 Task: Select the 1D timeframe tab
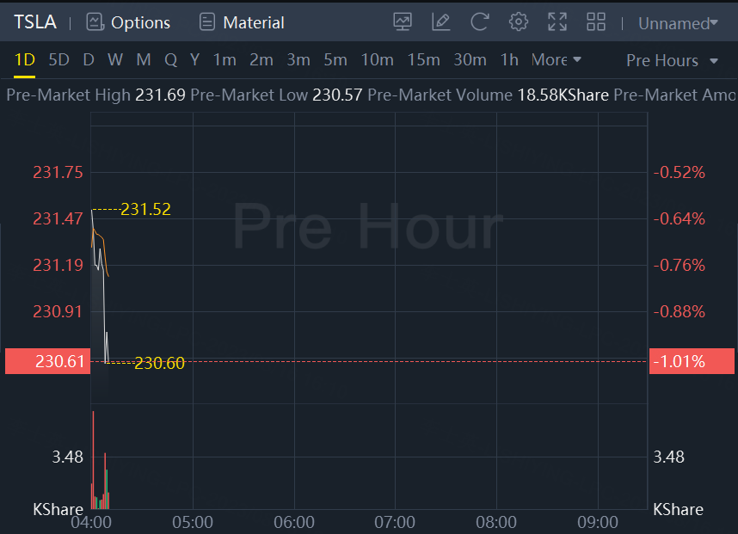[24, 60]
